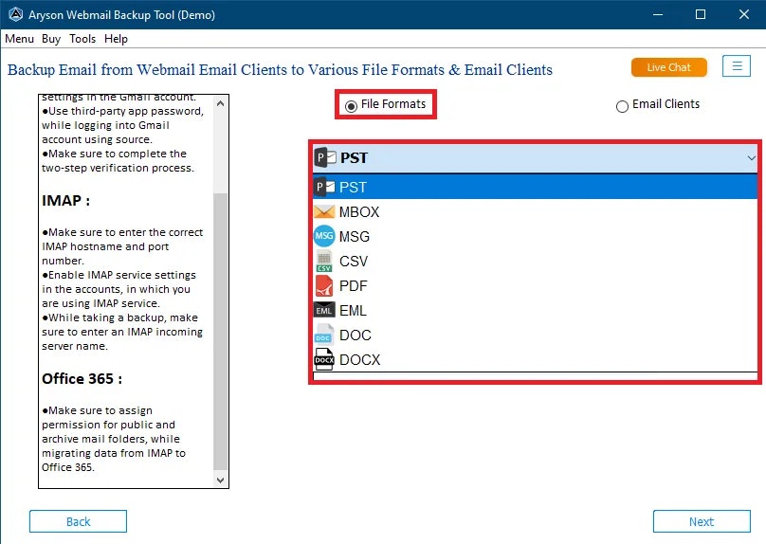Select the Email Clients radio button
This screenshot has height=544, width=766.
point(622,106)
